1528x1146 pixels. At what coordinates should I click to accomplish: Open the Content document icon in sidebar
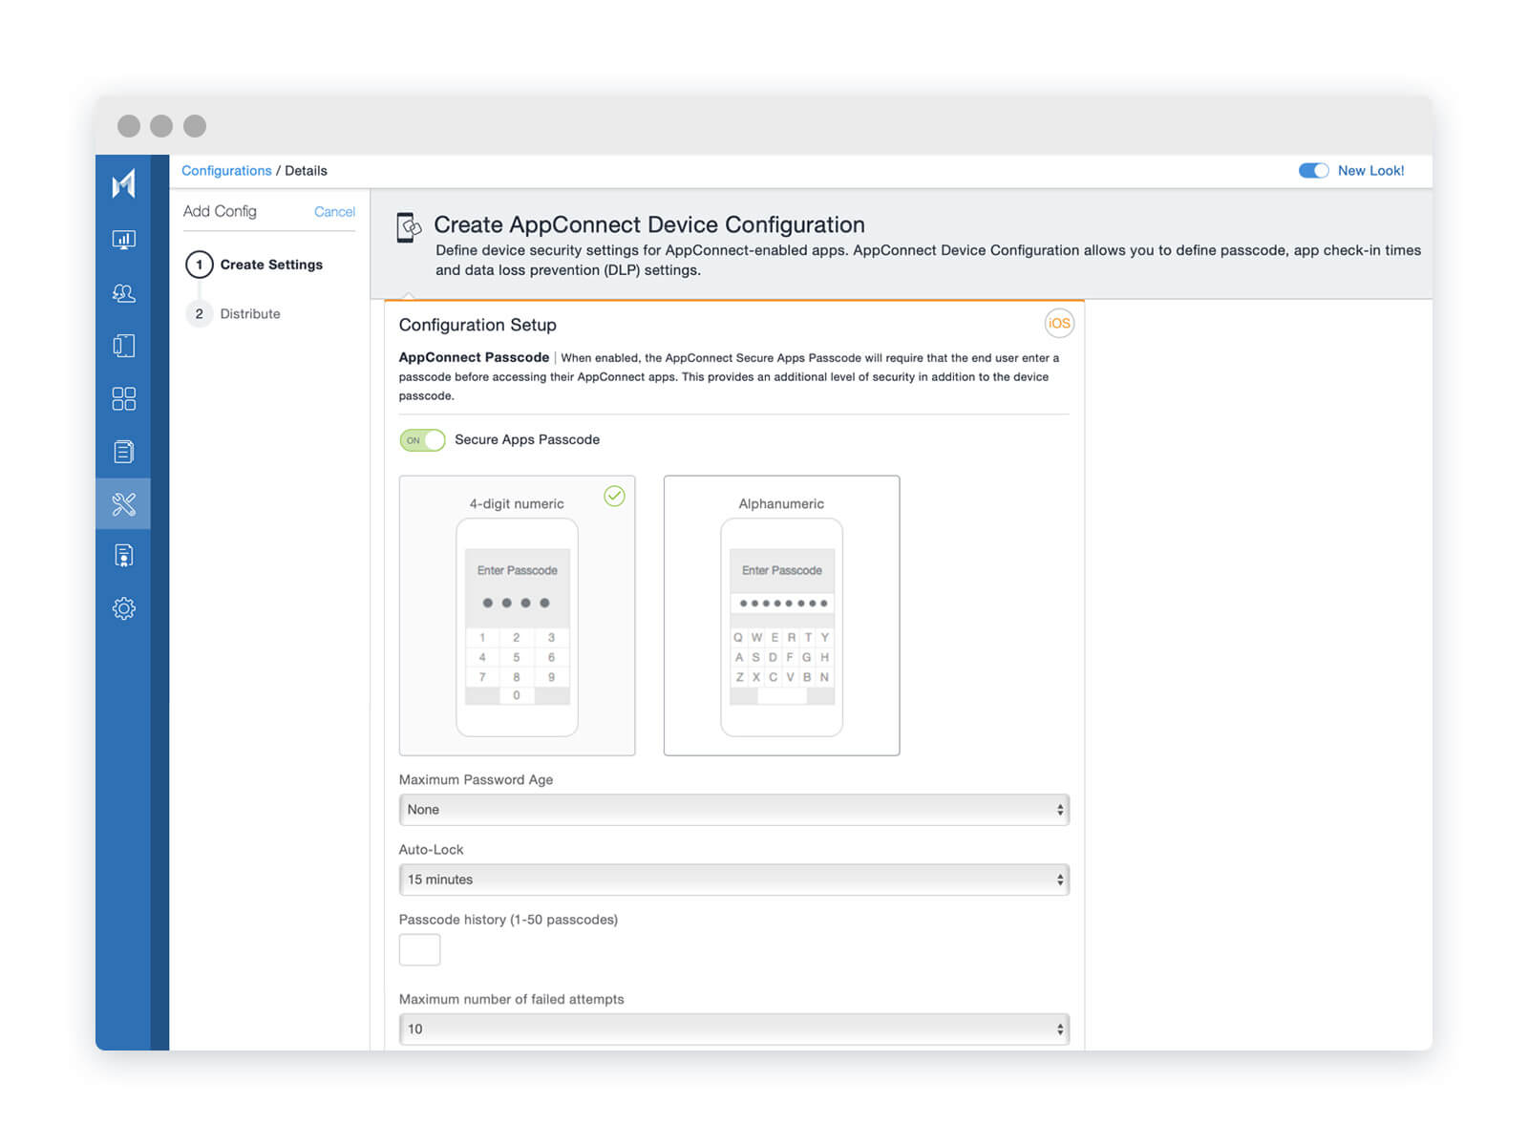pos(123,452)
